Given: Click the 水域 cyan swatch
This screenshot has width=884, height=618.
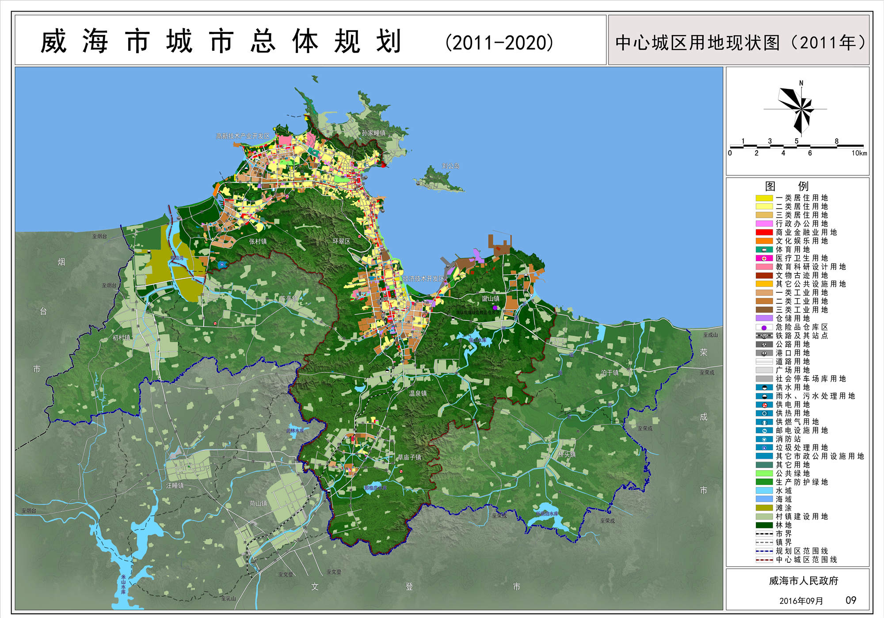Looking at the screenshot, I should point(764,491).
